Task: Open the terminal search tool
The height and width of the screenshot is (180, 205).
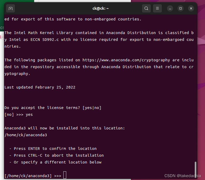Action: coord(146,8)
